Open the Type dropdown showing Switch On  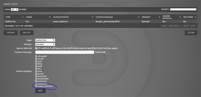pos(45,40)
